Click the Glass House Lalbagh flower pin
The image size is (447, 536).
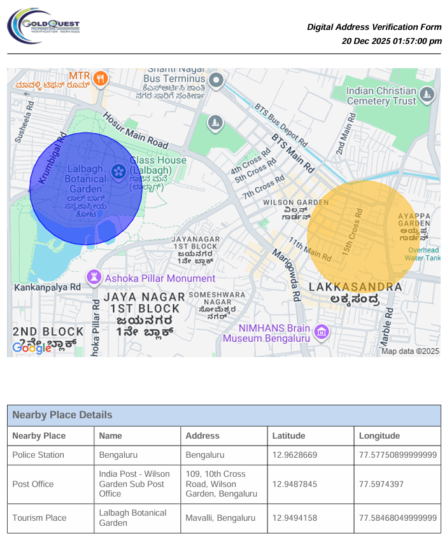click(x=118, y=172)
